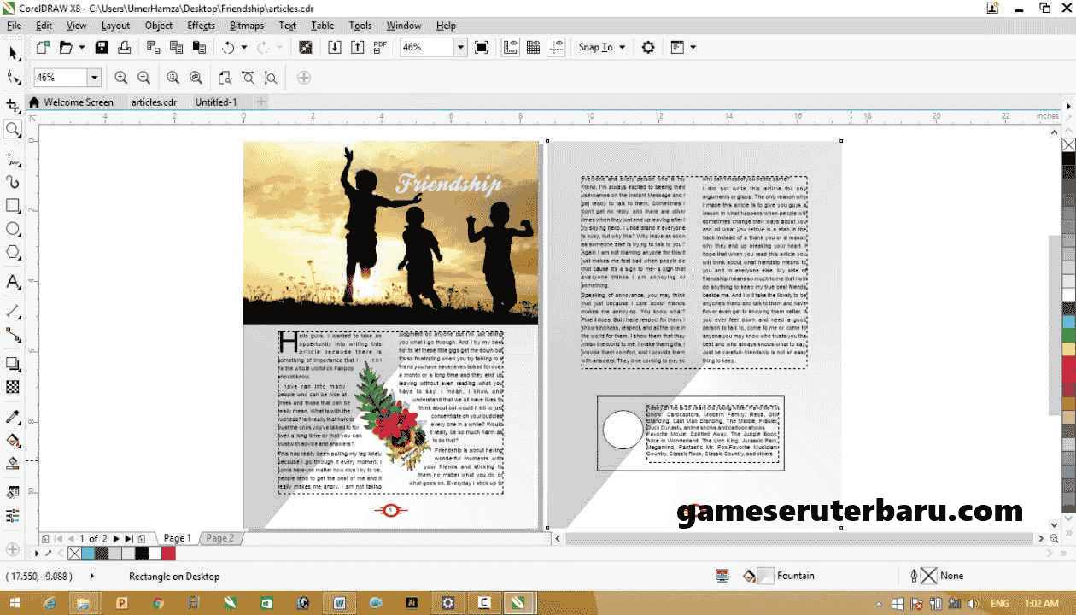
Task: Select the Crop tool
Action: 13,105
